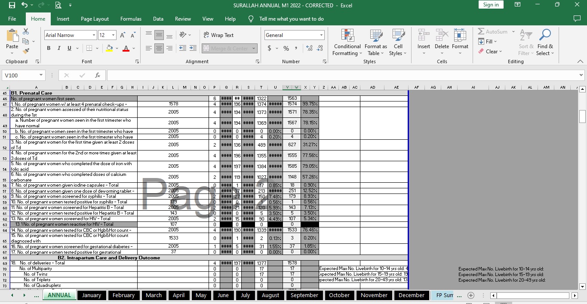This screenshot has height=304, width=587.
Task: Apply the red font color
Action: [126, 48]
